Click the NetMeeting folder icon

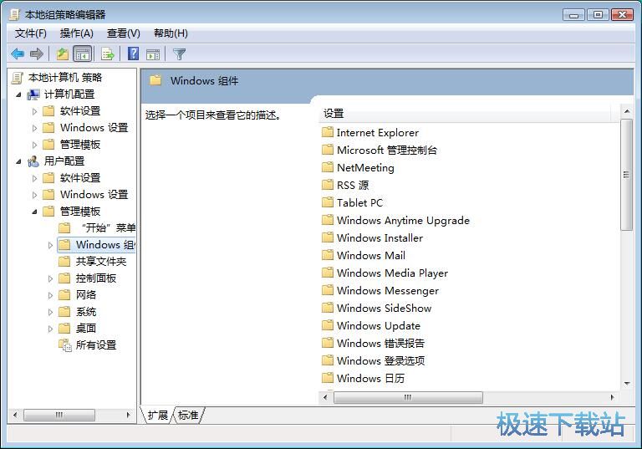[x=327, y=167]
